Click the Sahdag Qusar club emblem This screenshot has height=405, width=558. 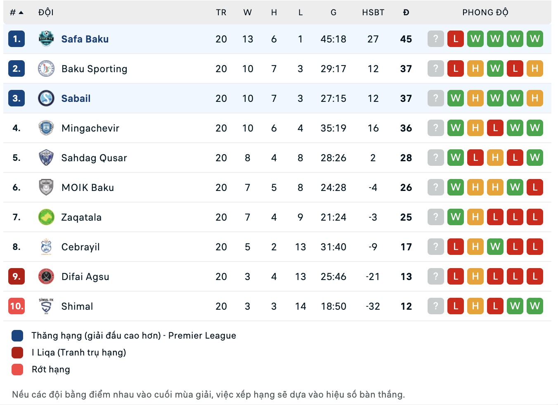pos(46,158)
